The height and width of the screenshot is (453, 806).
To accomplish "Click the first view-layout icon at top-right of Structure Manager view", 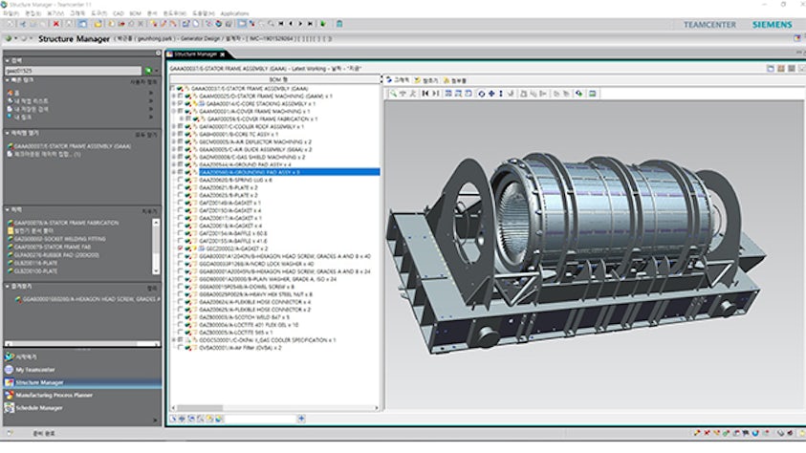I will point(770,68).
